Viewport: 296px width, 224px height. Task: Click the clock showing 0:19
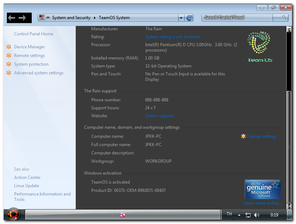coord(274,215)
